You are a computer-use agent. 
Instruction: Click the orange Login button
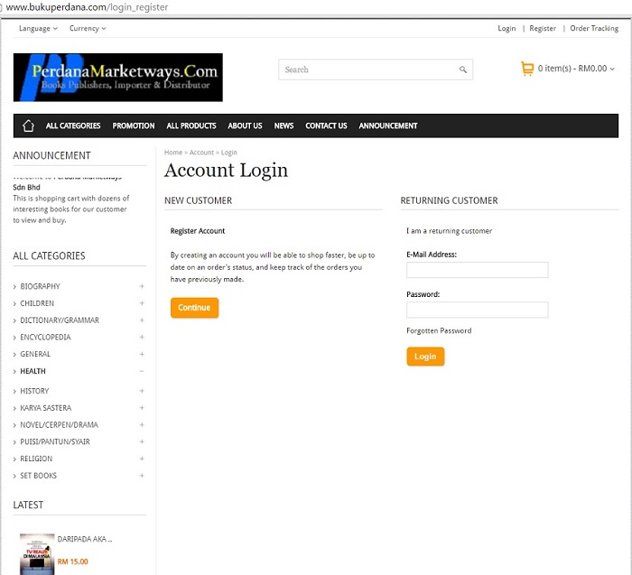pyautogui.click(x=425, y=357)
